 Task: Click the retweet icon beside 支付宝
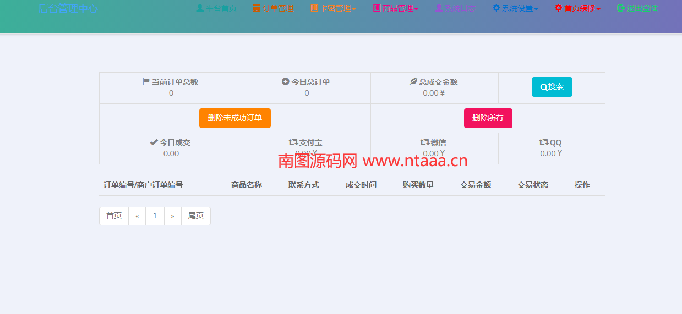coord(293,142)
